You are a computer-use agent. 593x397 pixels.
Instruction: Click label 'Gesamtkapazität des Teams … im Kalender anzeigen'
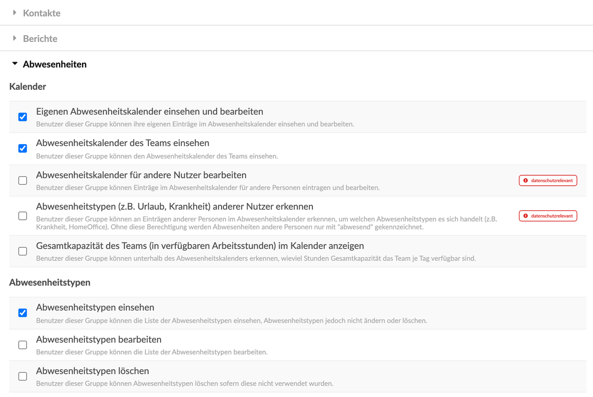[200, 246]
